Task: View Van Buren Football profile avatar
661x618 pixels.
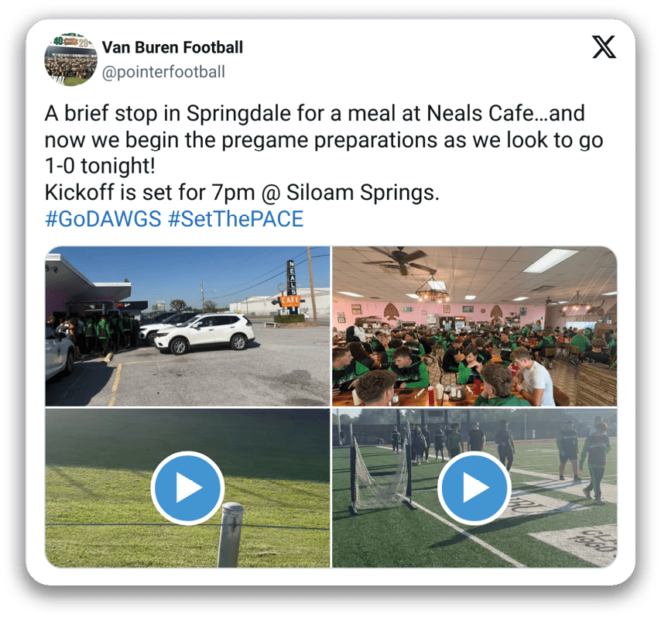Action: [x=71, y=60]
